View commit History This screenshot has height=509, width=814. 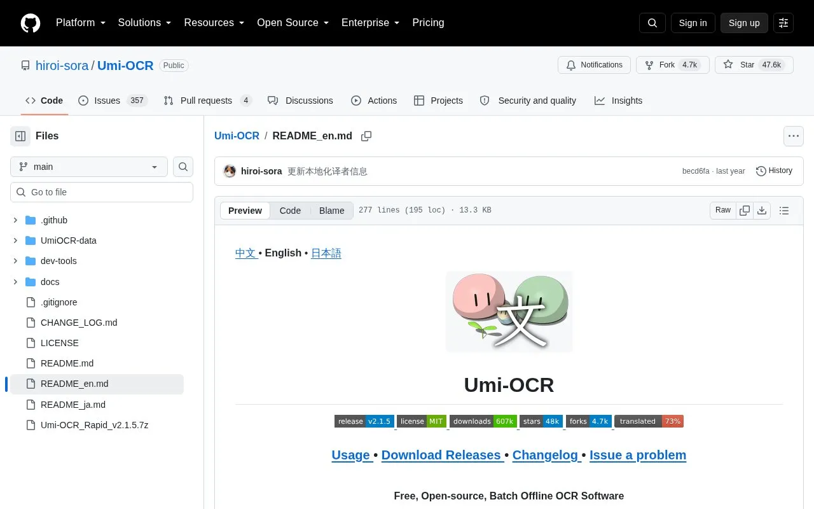click(774, 171)
